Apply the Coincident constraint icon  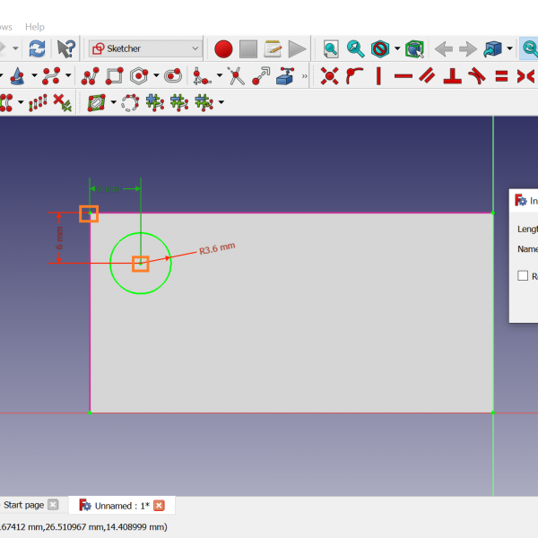click(x=329, y=76)
